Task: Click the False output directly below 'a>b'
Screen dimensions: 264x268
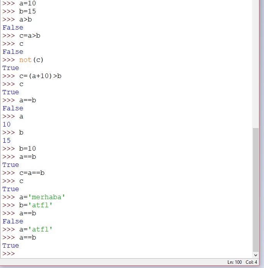Action: pyautogui.click(x=13, y=28)
